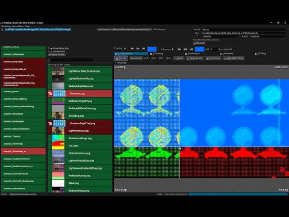The height and width of the screenshot is (217, 289).
Task: Click the Original size button
Action: (194, 58)
